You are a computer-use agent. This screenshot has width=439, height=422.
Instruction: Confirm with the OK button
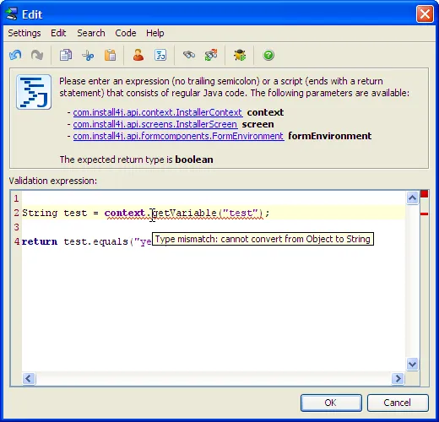click(331, 403)
